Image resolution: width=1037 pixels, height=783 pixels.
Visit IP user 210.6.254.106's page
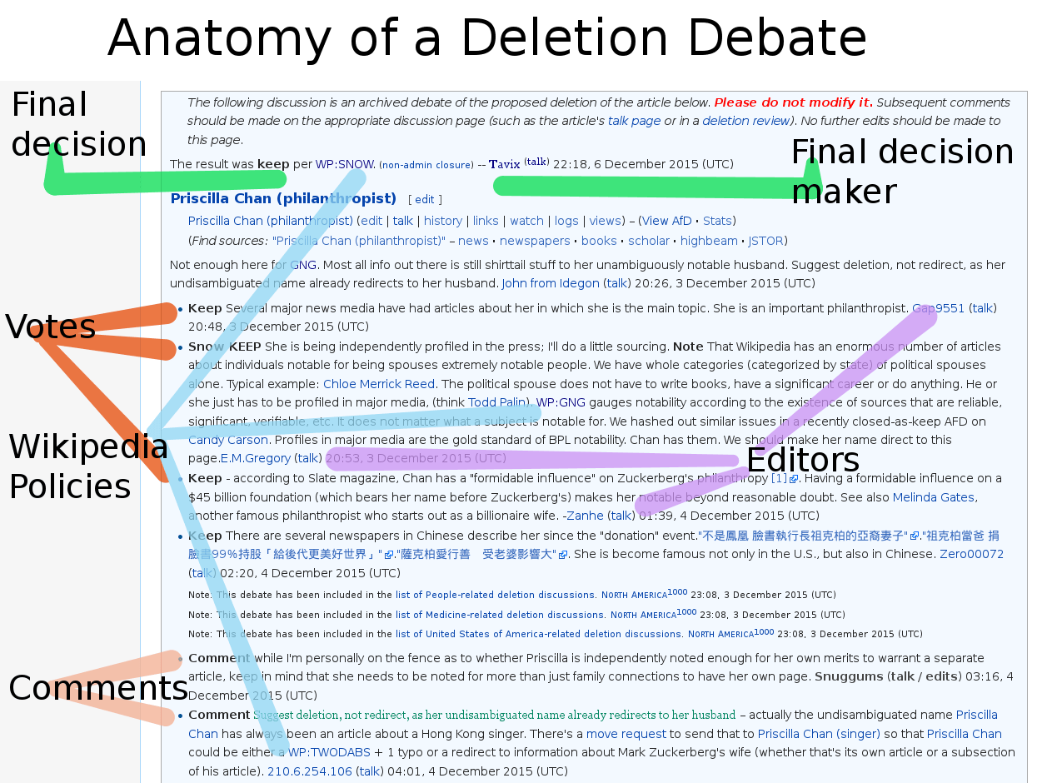coord(310,771)
